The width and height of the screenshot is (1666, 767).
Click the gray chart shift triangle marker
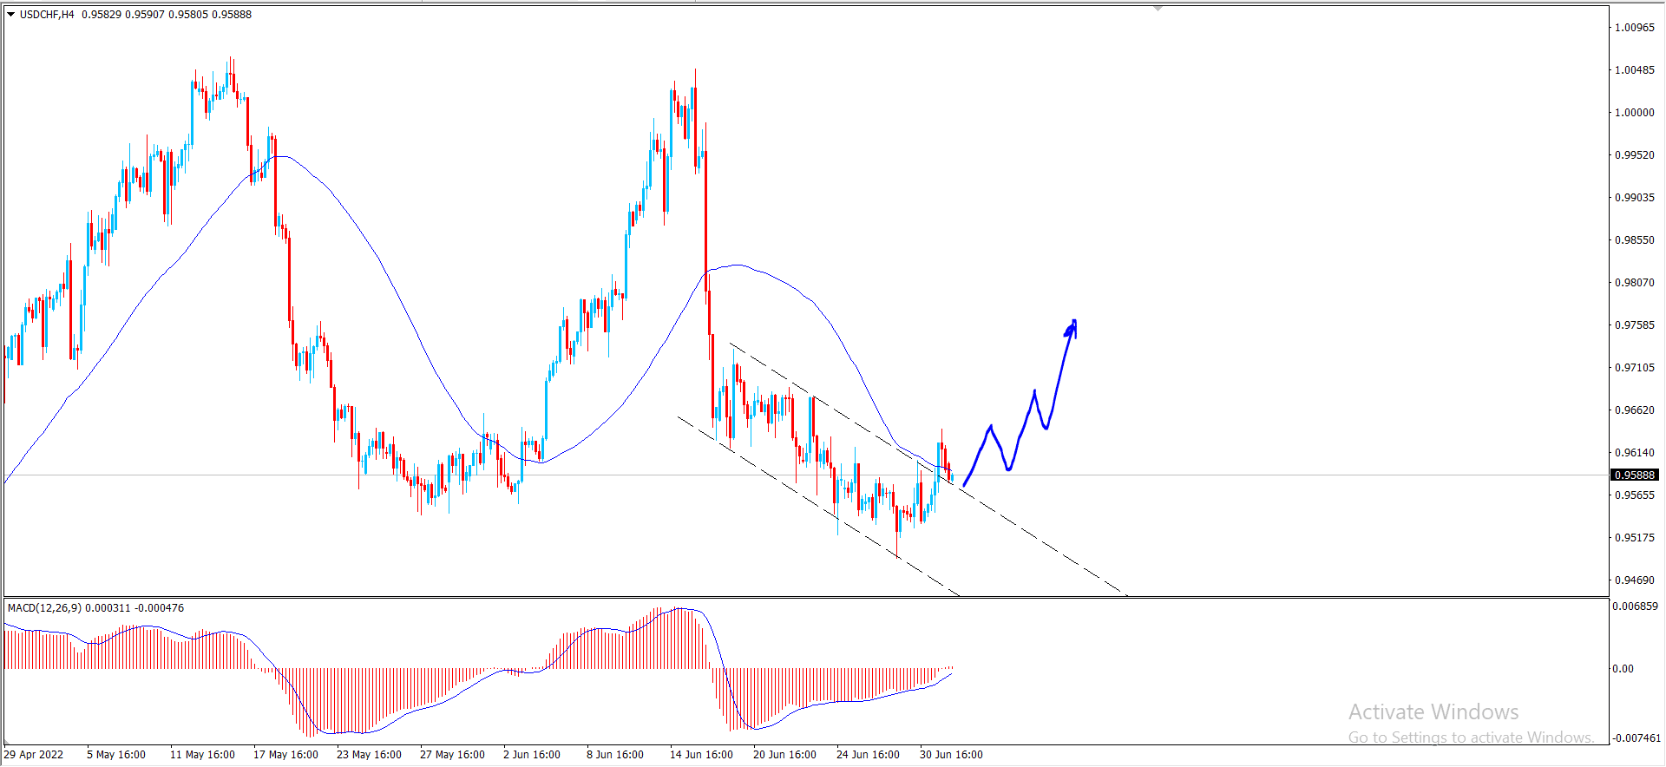click(1158, 8)
